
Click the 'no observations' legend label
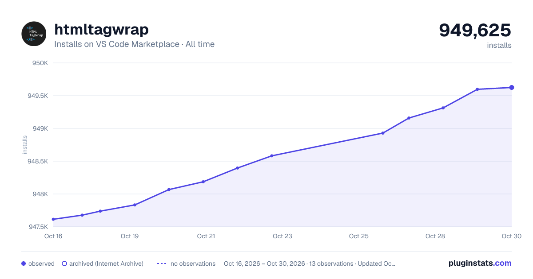(193, 263)
